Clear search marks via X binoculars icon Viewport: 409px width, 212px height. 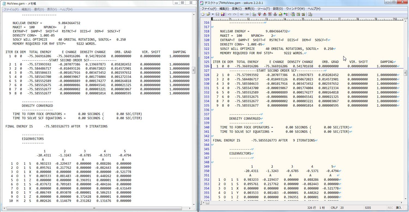pyautogui.click(x=275, y=14)
